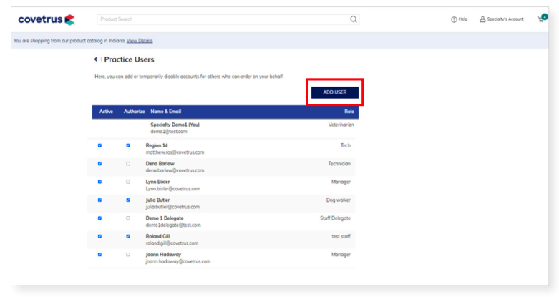Image resolution: width=559 pixels, height=297 pixels.
Task: Click dena.barlow@covetrus.com email
Action: pyautogui.click(x=175, y=170)
